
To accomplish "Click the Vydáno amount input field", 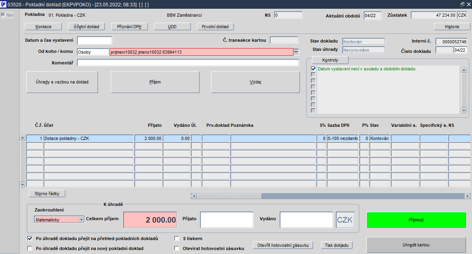I will point(306,220).
